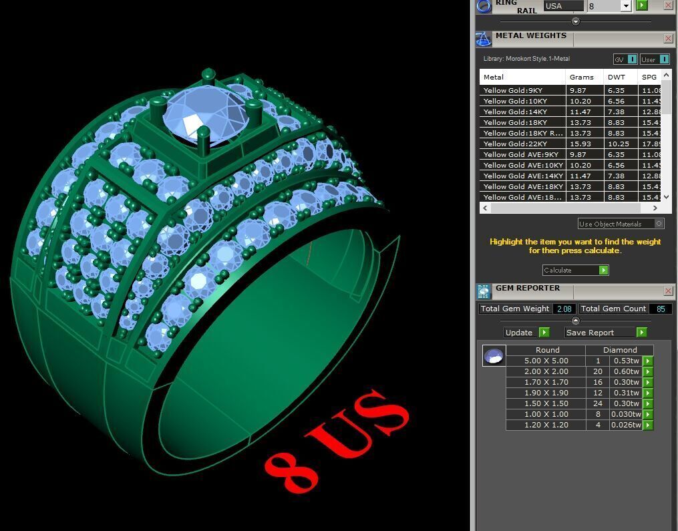Select gems in 1.20 X 1.20 row arrow
The width and height of the screenshot is (678, 531).
pyautogui.click(x=648, y=425)
